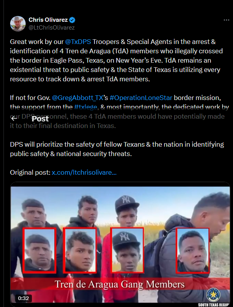Open the three-dot more options menu
The width and height of the screenshot is (233, 307).
click(226, 20)
